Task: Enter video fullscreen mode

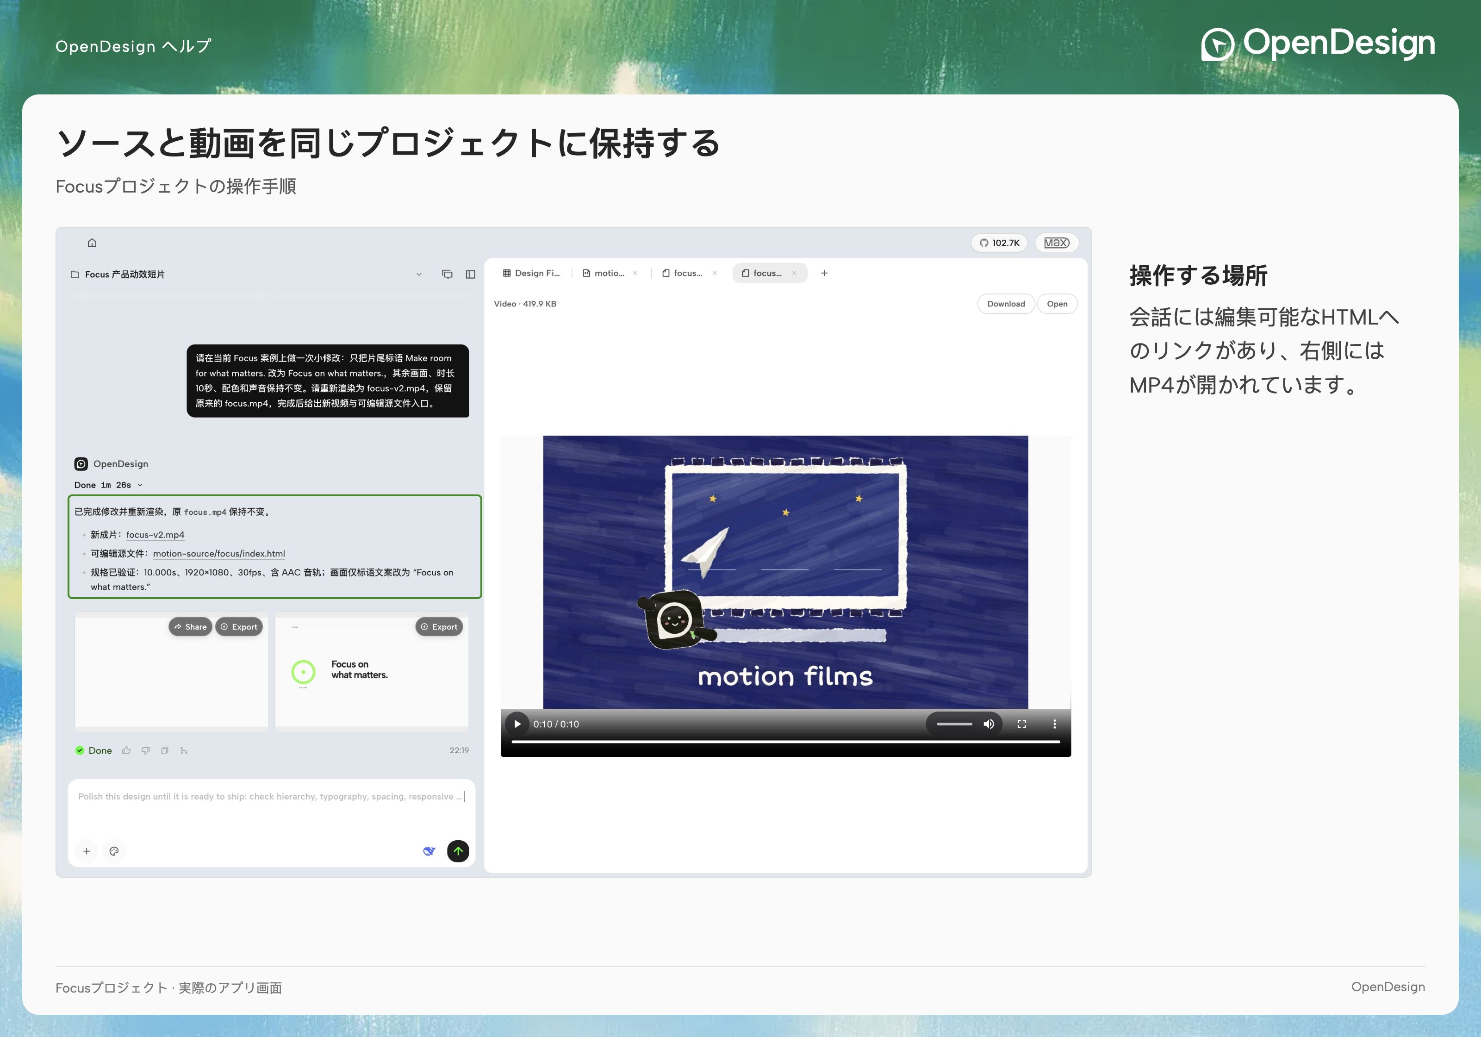Action: pos(1022,724)
